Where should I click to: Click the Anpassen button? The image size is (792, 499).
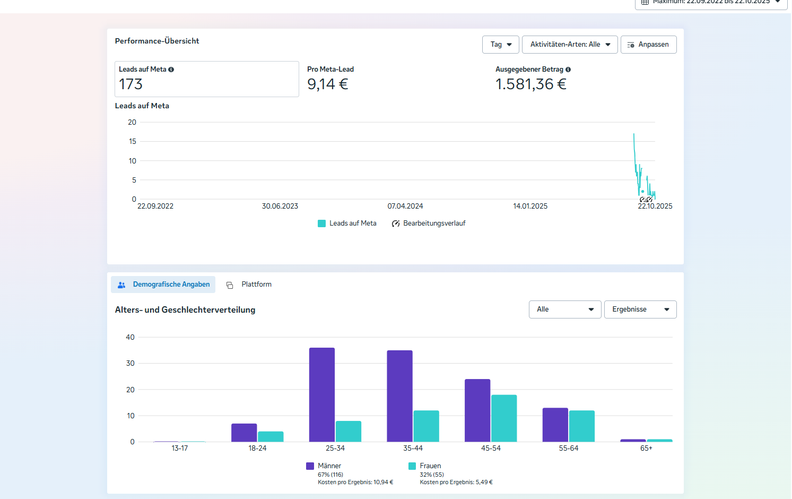(648, 45)
